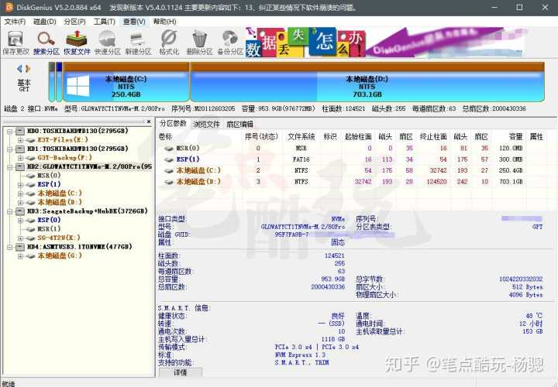Image resolution: width=558 pixels, height=387 pixels.
Task: Go to previous disk with left arrow
Action: pyautogui.click(x=19, y=68)
